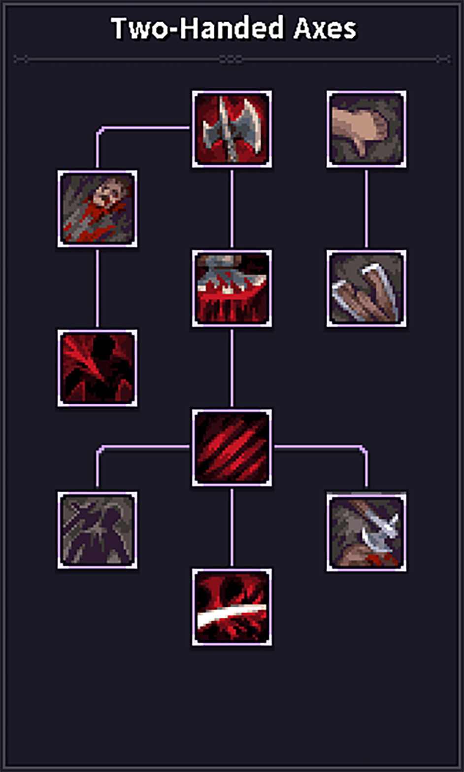
Task: Click line joining top axe and bloody blade
Action: click(x=232, y=209)
